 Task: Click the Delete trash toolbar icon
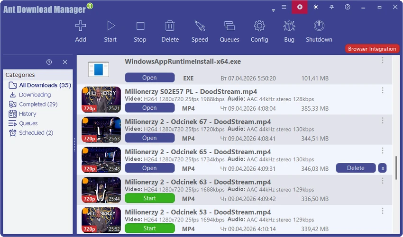[170, 26]
